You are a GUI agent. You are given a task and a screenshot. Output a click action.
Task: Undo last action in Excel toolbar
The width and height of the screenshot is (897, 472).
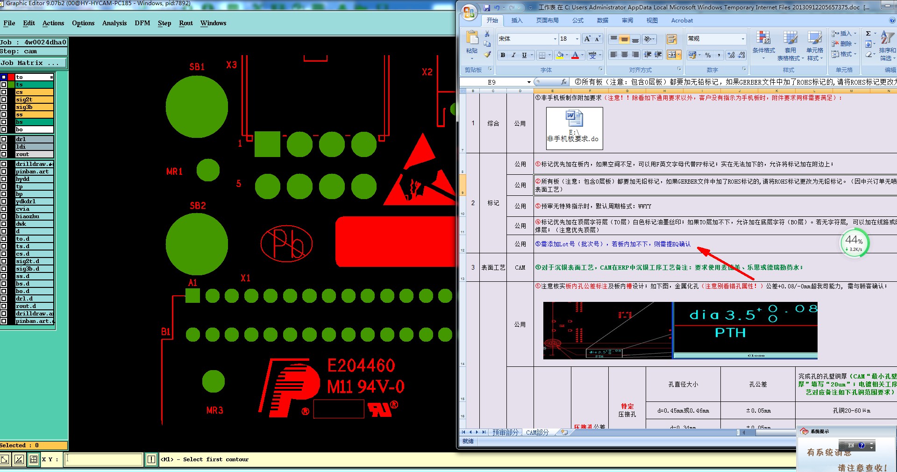(x=497, y=7)
